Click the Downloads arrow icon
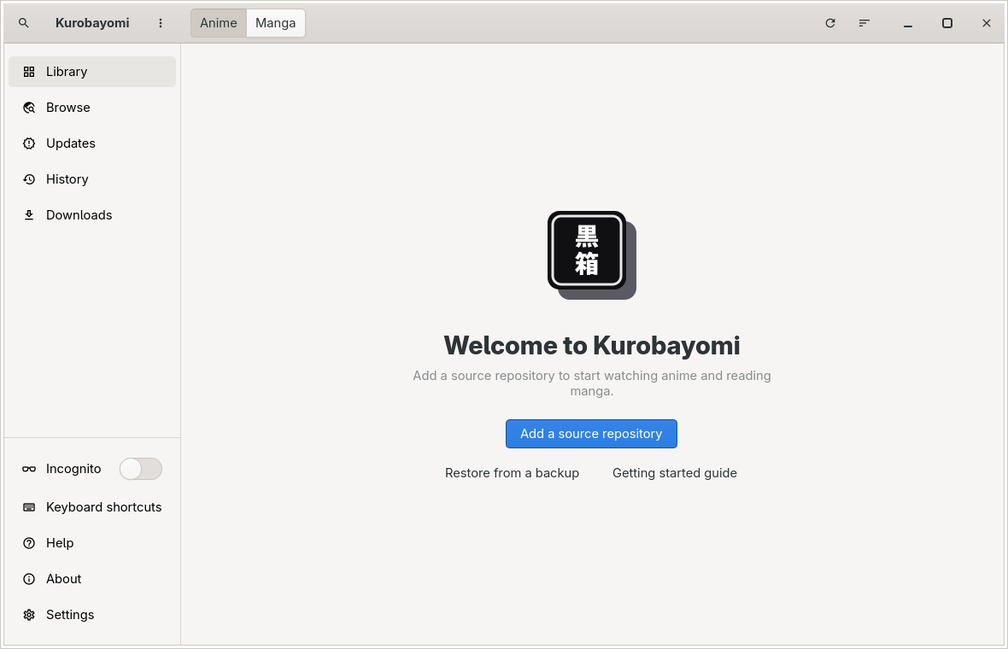The height and width of the screenshot is (649, 1008). tap(29, 215)
